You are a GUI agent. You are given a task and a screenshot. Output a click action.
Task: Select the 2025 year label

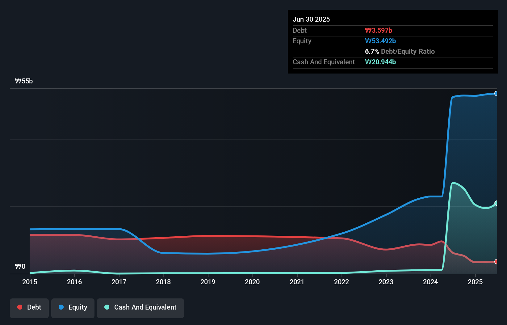point(475,282)
